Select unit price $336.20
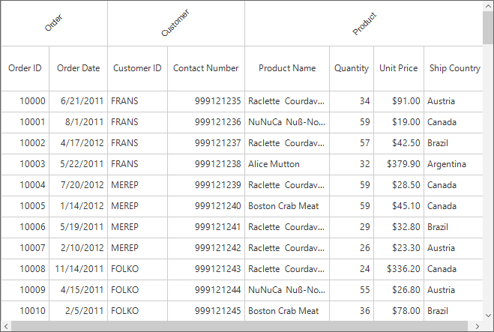Viewport: 494px width, 332px height. [x=399, y=269]
